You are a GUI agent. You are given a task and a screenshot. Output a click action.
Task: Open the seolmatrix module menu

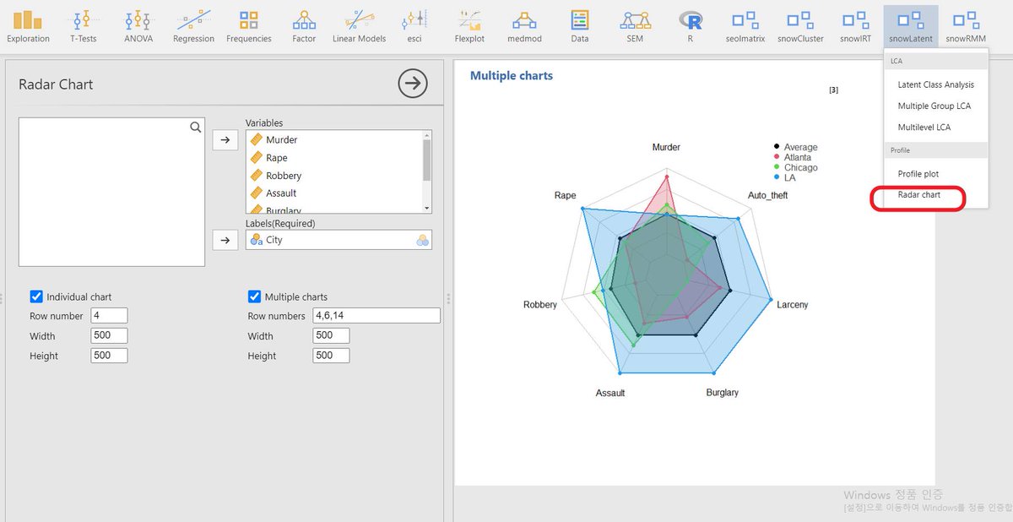(x=745, y=26)
